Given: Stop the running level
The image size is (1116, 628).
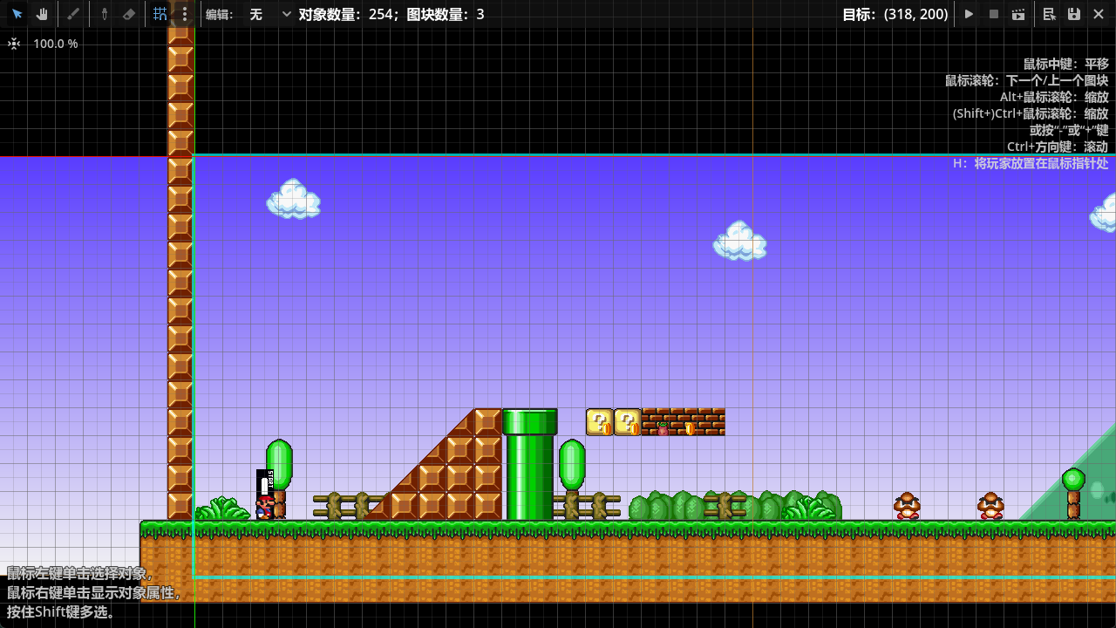Looking at the screenshot, I should coord(993,14).
